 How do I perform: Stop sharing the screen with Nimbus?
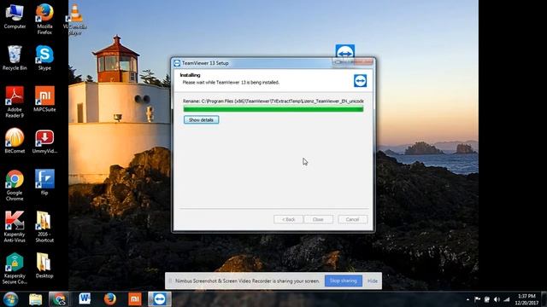[x=344, y=281]
